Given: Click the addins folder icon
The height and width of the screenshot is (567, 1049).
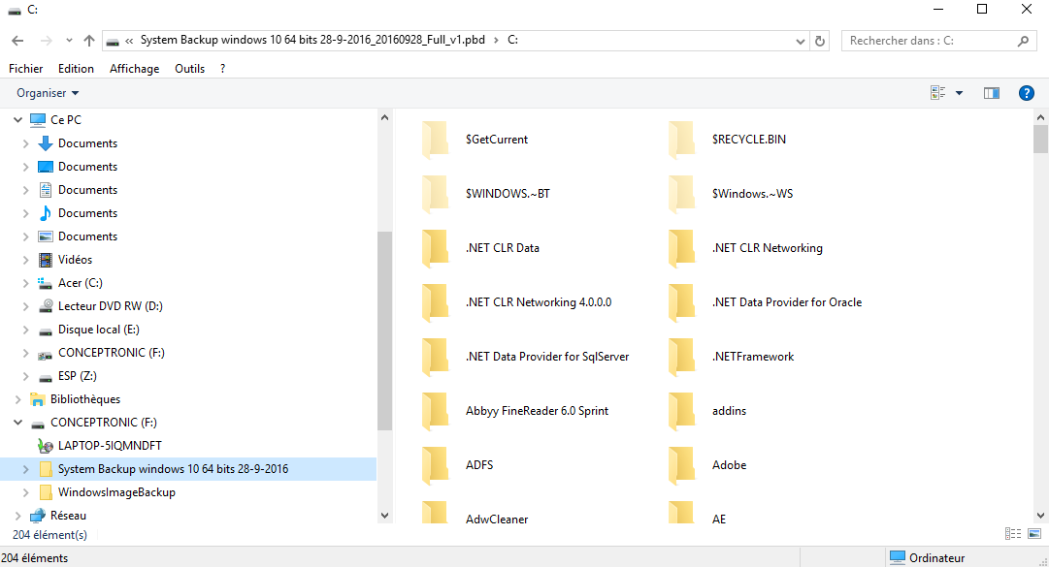Looking at the screenshot, I should point(681,411).
